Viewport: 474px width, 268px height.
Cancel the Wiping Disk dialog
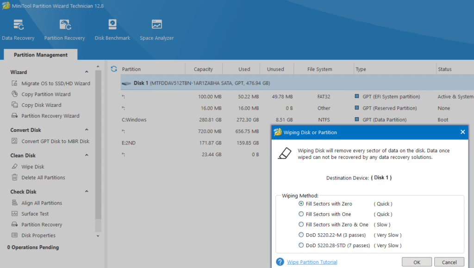[449, 262]
